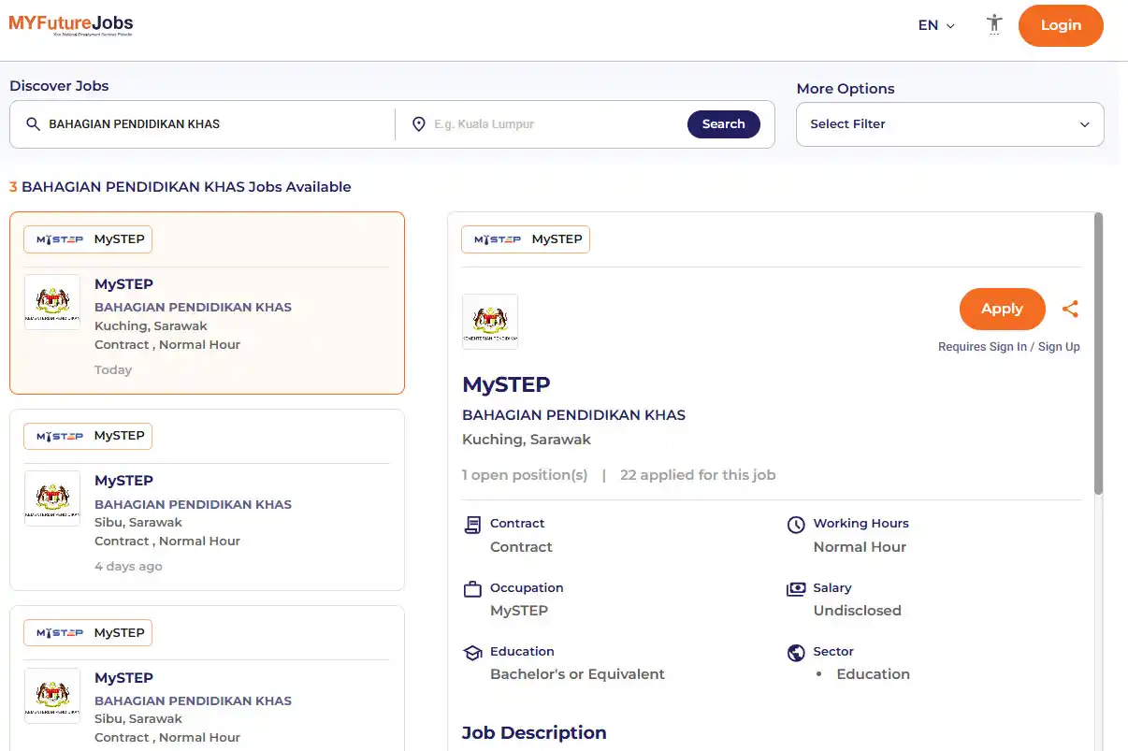Click the MySTEP badge on the Kuching job card
The width and height of the screenshot is (1128, 751).
[88, 239]
